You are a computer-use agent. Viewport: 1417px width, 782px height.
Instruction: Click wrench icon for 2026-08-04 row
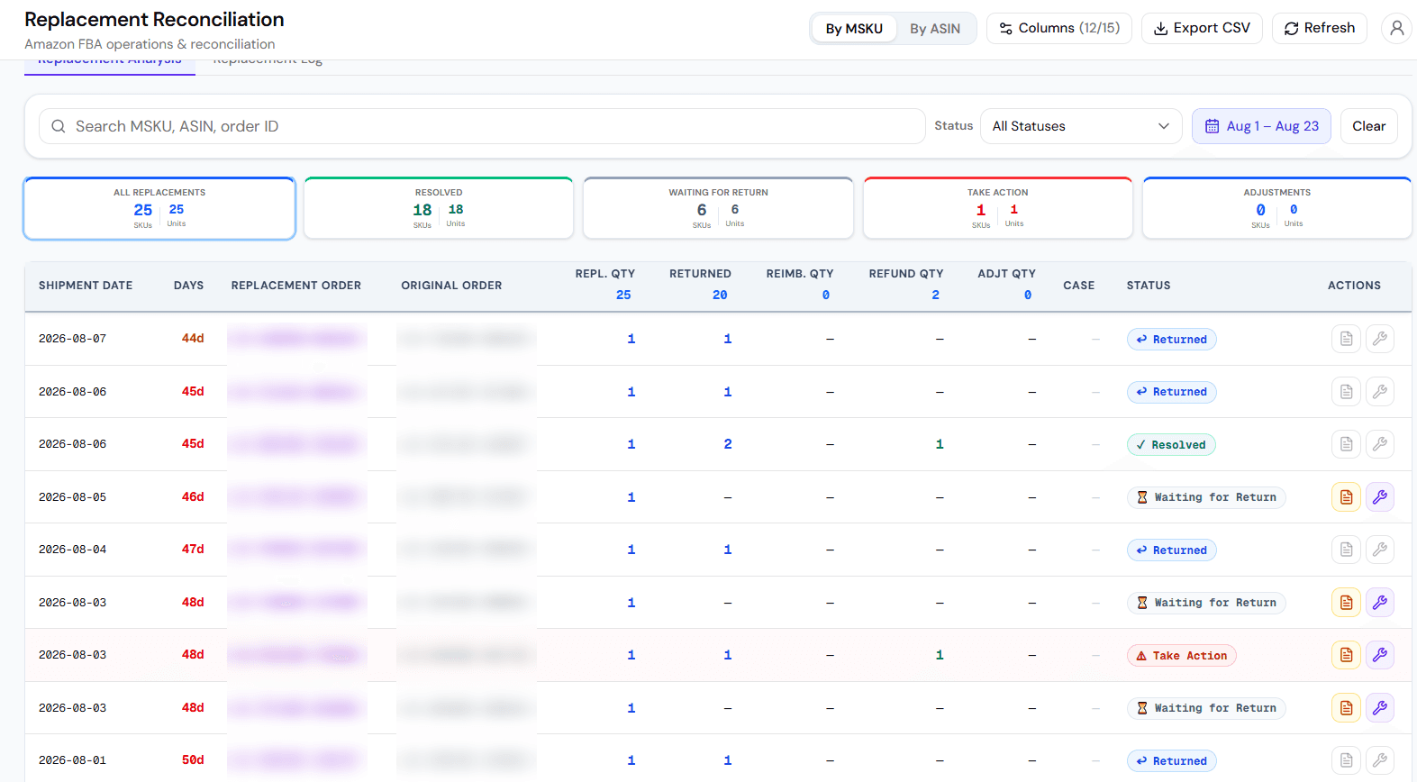(x=1379, y=550)
